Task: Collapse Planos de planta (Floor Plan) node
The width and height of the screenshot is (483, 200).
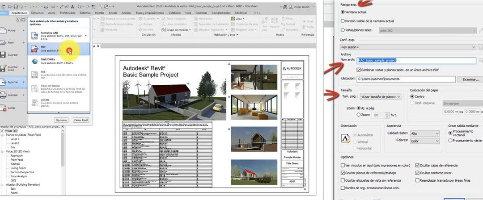Action: click(x=3, y=135)
